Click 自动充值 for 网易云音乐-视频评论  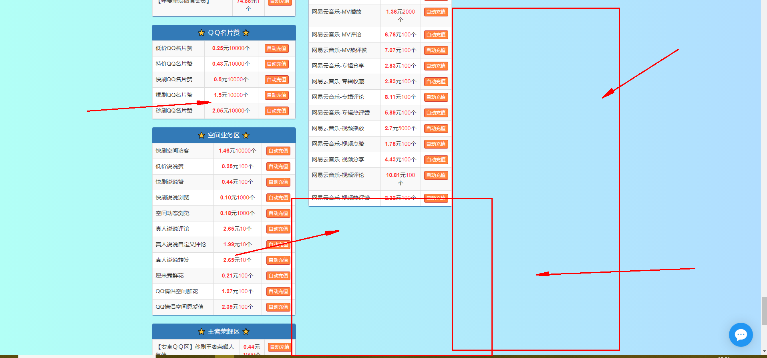[x=436, y=175]
